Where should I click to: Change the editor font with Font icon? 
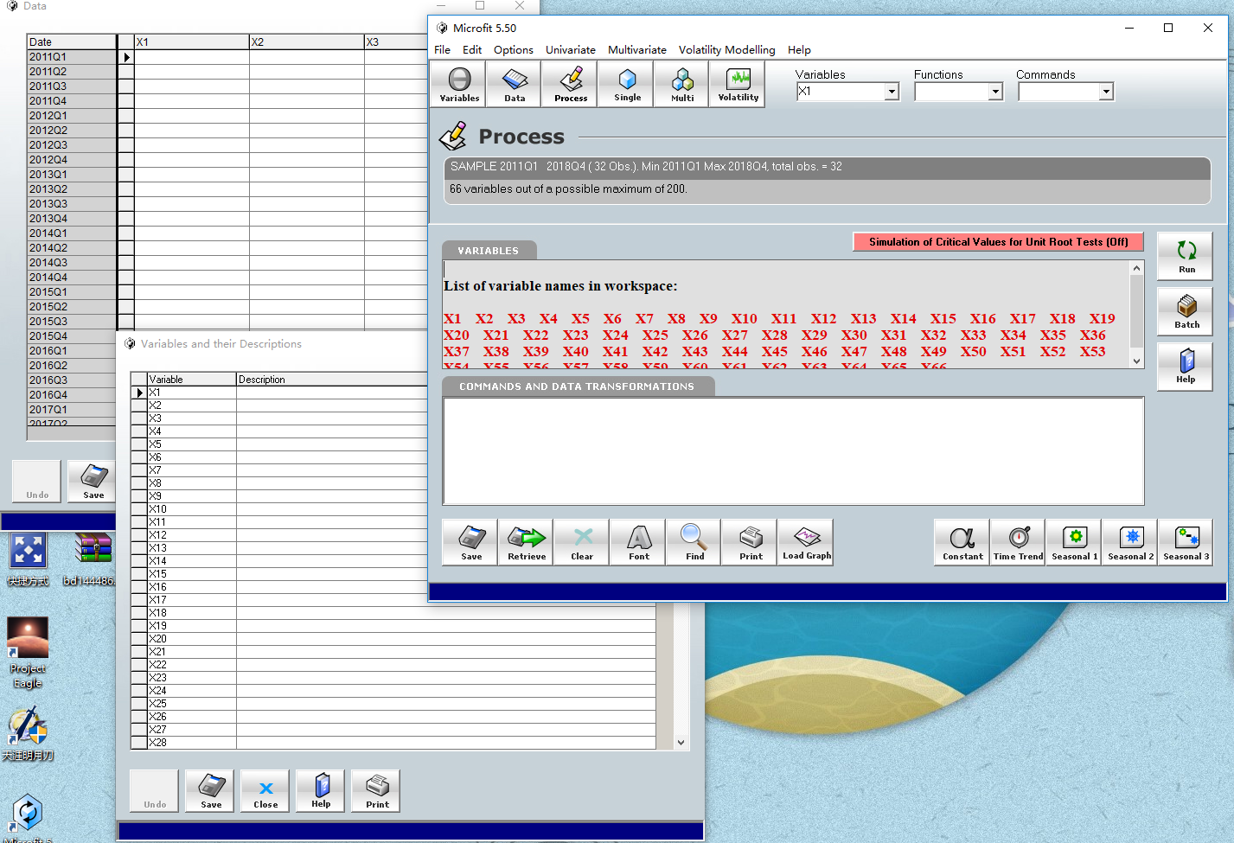pos(638,542)
